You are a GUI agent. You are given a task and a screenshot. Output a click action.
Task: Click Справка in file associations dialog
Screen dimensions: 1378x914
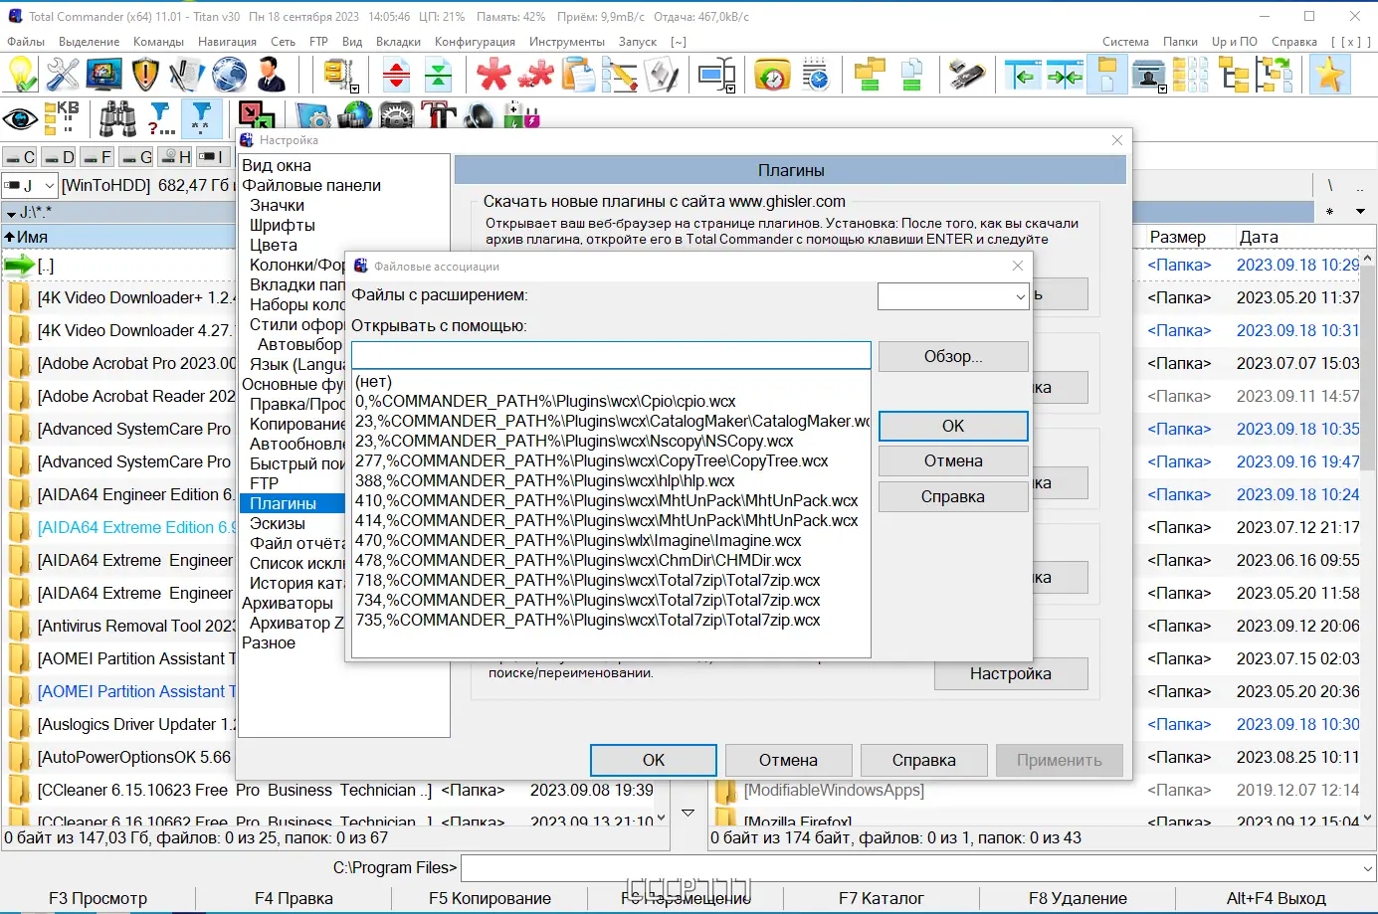(953, 497)
